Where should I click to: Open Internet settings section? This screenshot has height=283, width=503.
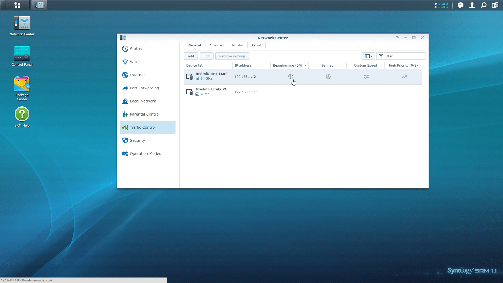tap(148, 75)
